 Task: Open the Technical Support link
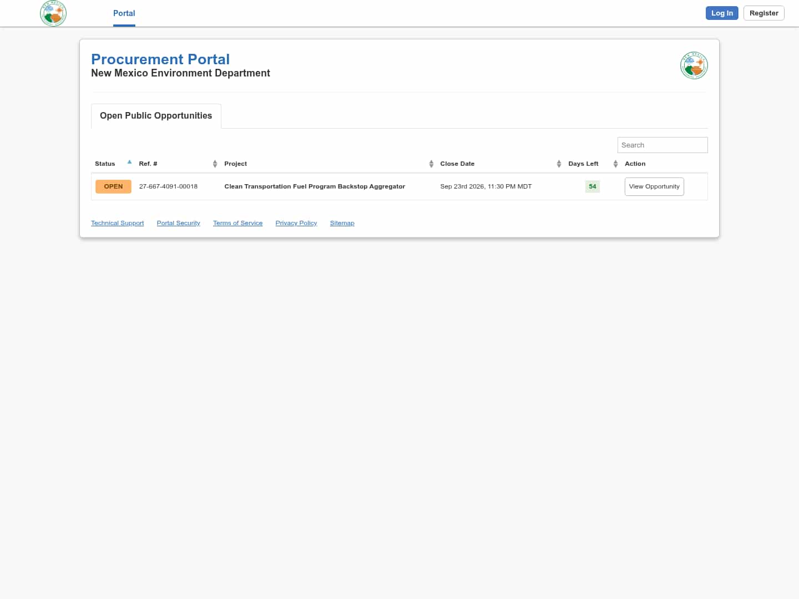click(x=117, y=223)
